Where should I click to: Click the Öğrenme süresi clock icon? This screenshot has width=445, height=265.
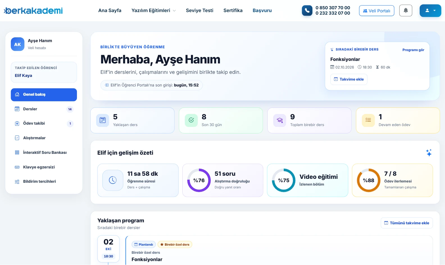113,180
